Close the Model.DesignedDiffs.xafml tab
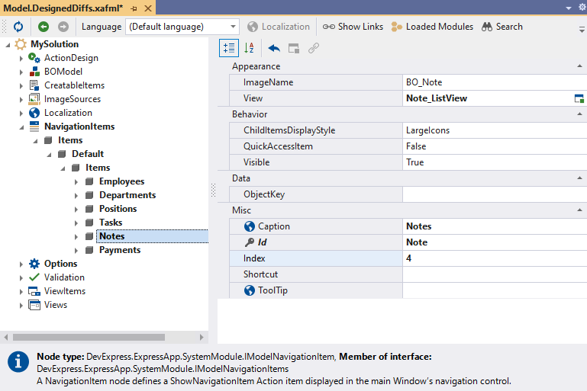Image resolution: width=587 pixels, height=391 pixels. (x=148, y=8)
